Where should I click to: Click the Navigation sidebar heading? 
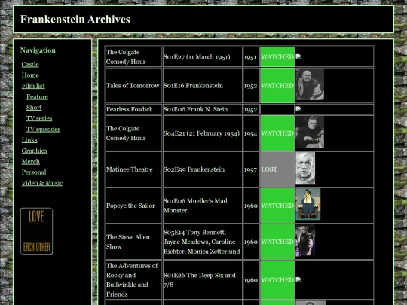point(38,50)
